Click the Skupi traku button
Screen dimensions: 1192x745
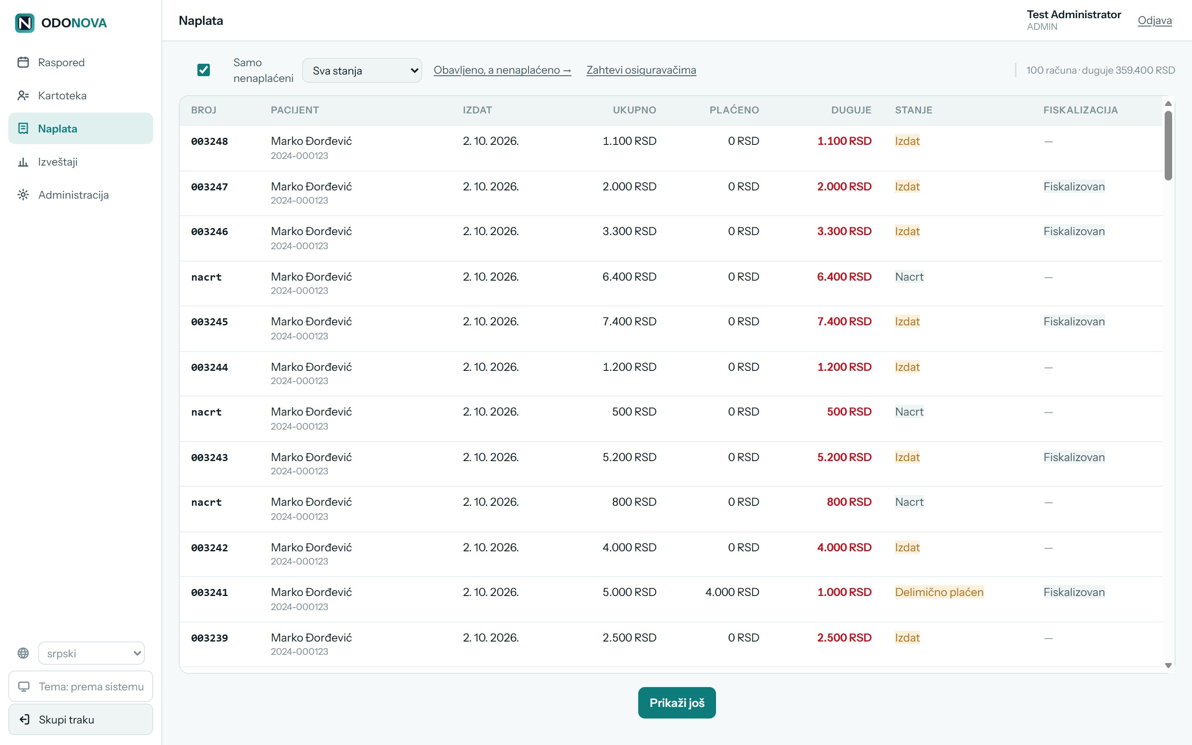pyautogui.click(x=81, y=719)
